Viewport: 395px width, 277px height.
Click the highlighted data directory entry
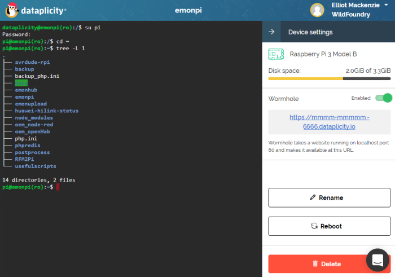pos(21,83)
